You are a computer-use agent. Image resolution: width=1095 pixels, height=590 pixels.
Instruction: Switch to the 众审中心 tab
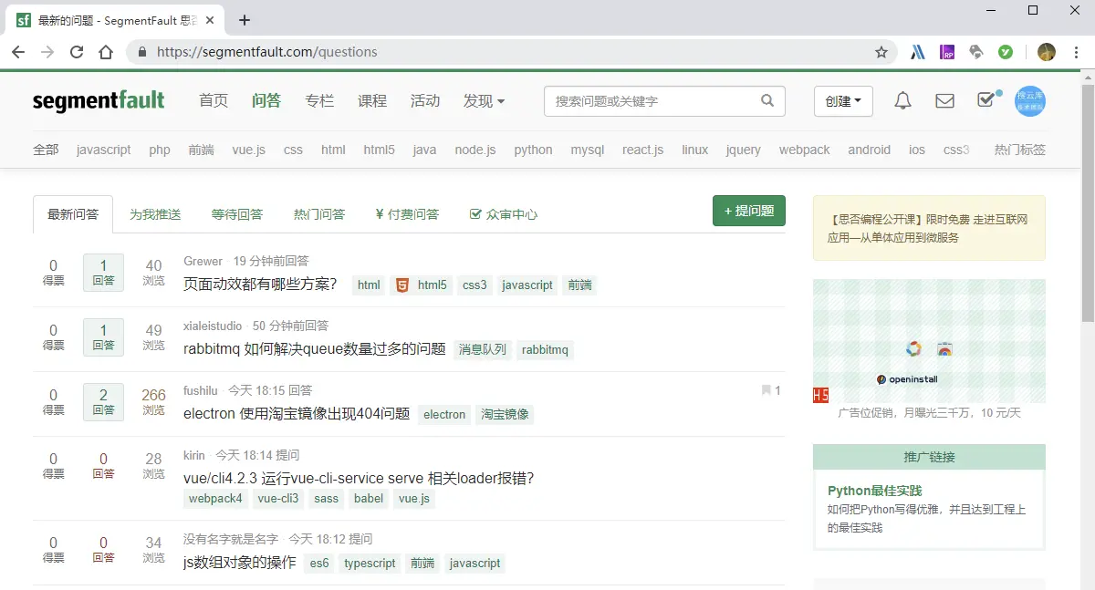(x=503, y=214)
